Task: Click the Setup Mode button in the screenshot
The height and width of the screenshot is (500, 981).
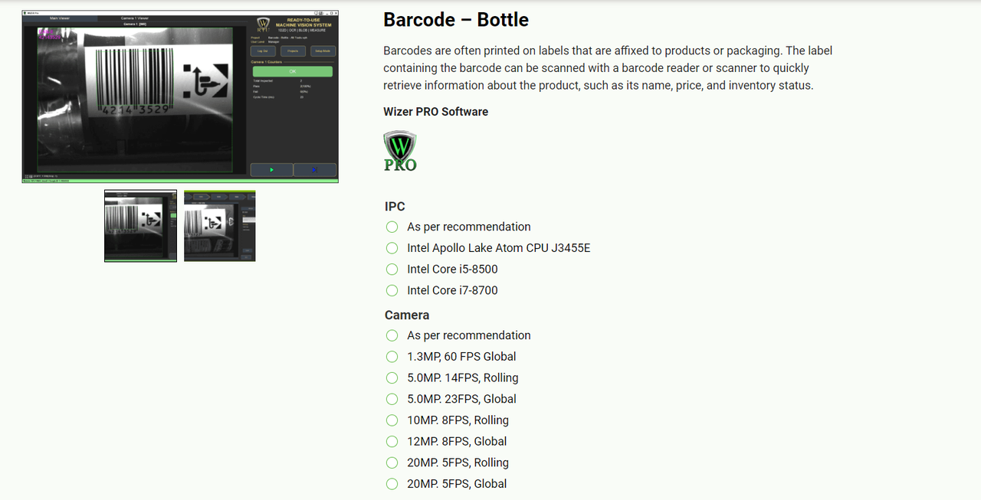Action: (x=322, y=51)
